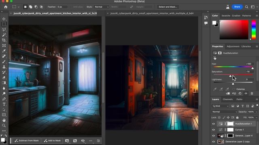259x145 pixels.
Task: Toggle the Colorize checkbox
Action: pos(234,89)
